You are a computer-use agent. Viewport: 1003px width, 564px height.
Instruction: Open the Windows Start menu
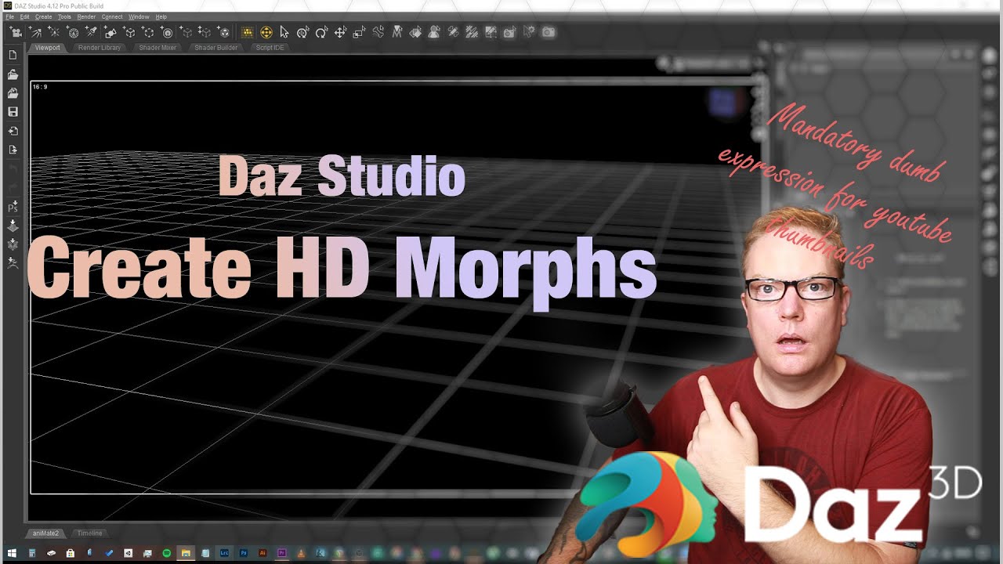pyautogui.click(x=12, y=553)
